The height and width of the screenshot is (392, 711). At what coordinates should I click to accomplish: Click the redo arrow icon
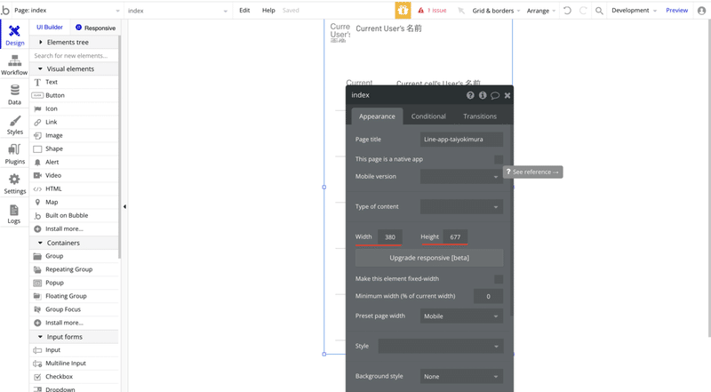[x=583, y=10]
